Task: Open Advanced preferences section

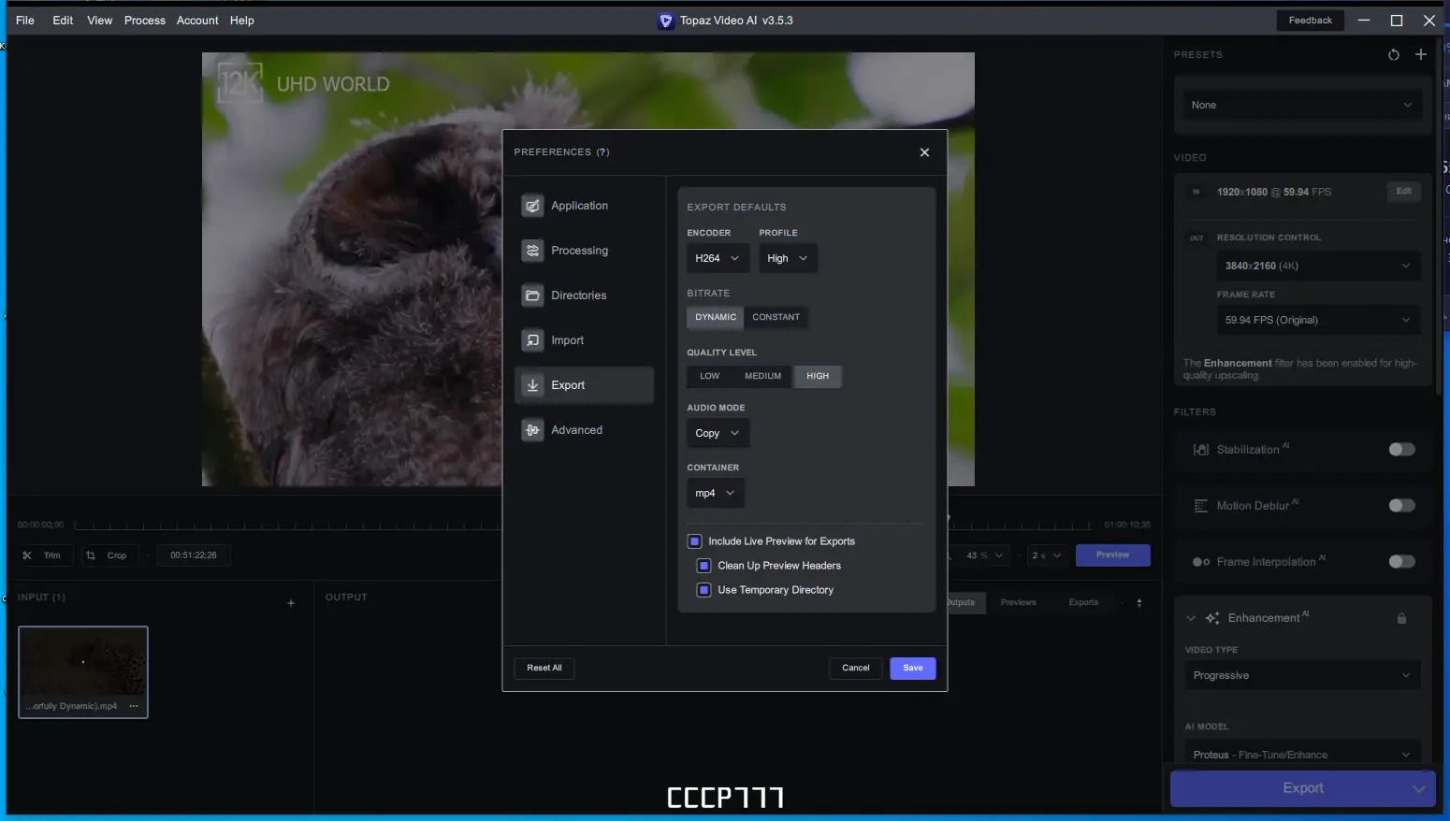Action: tap(584, 430)
